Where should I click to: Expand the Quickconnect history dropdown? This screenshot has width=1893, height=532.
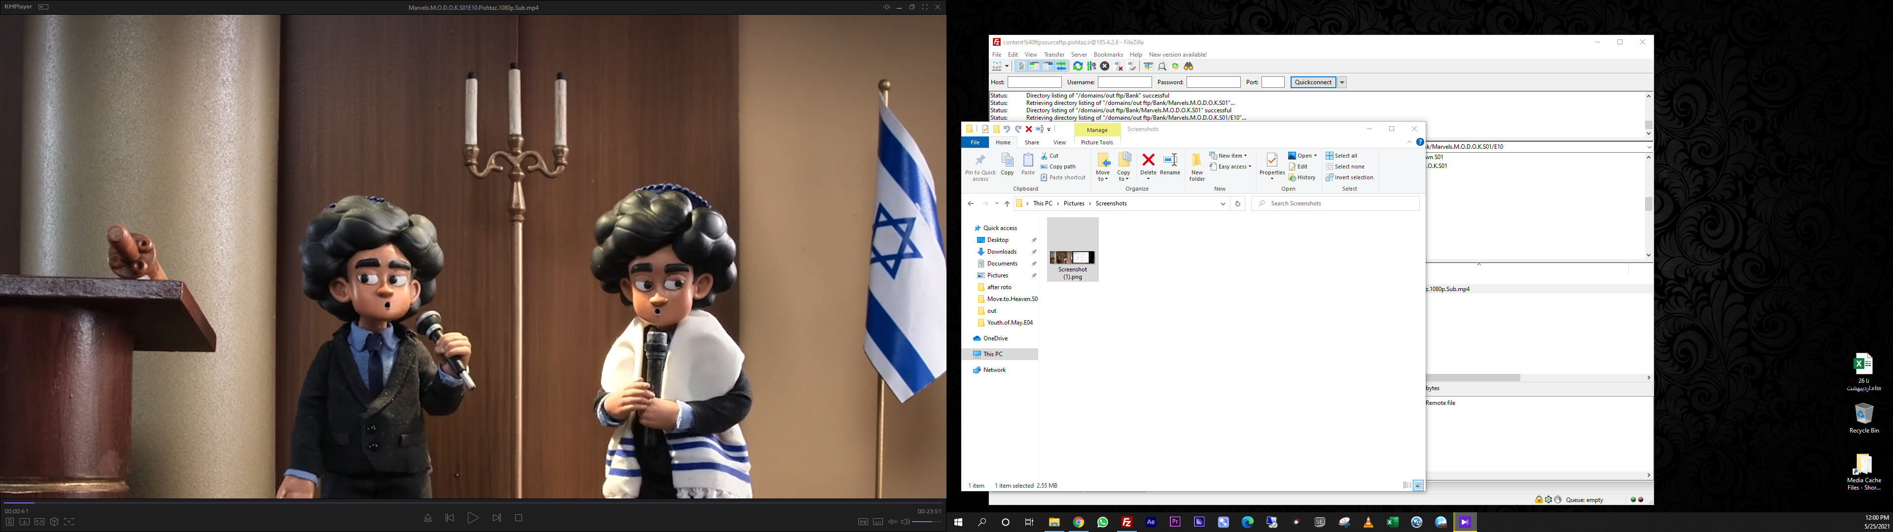coord(1342,82)
